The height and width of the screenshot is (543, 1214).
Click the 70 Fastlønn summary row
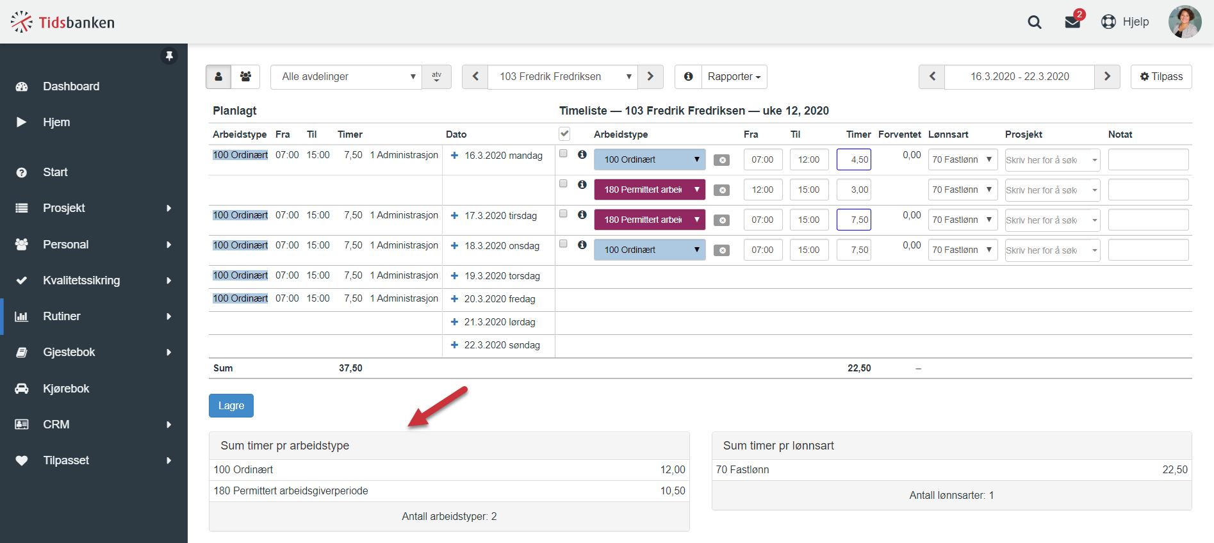coord(951,470)
